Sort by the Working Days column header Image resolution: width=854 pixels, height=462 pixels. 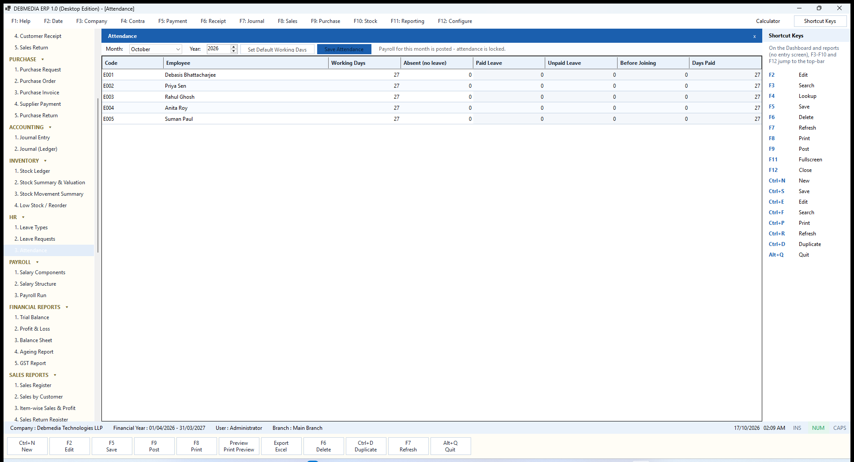point(365,63)
